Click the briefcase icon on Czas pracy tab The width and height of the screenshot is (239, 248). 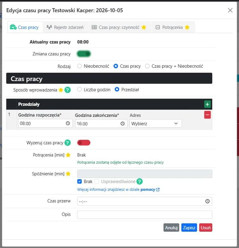click(x=13, y=27)
